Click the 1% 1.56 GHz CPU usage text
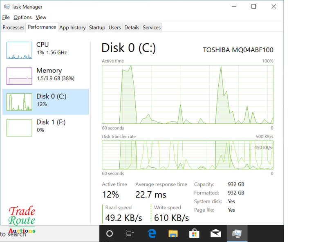327x242 pixels. tap(52, 53)
